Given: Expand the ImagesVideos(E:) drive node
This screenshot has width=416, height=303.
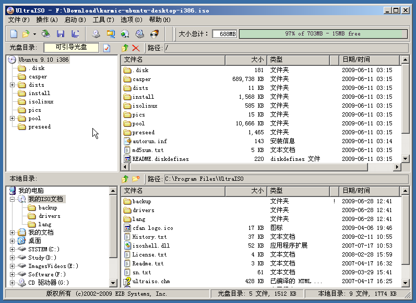Looking at the screenshot, I should pos(12,266).
